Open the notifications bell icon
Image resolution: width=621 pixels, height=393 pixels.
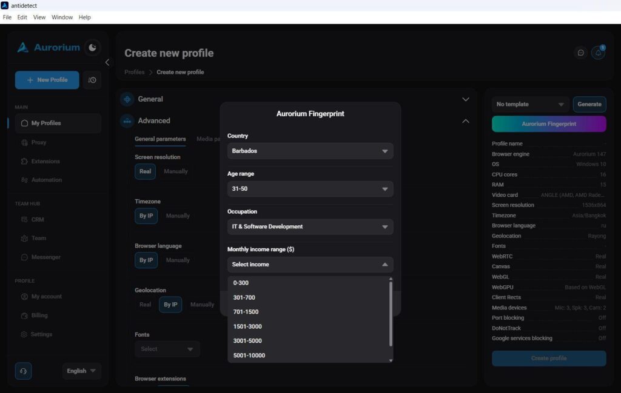click(x=598, y=53)
